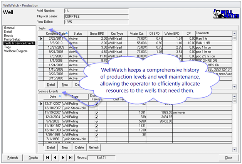
Task: Click the Gross BPD column header
Action: click(97, 34)
